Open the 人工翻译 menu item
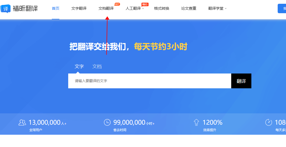This screenshot has height=147, width=286. [x=133, y=8]
